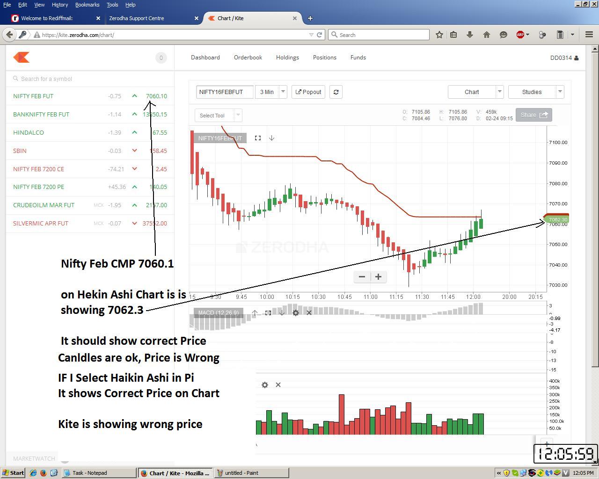
Task: Select NIFTY FEB 7200 CE row
Action: click(x=90, y=169)
